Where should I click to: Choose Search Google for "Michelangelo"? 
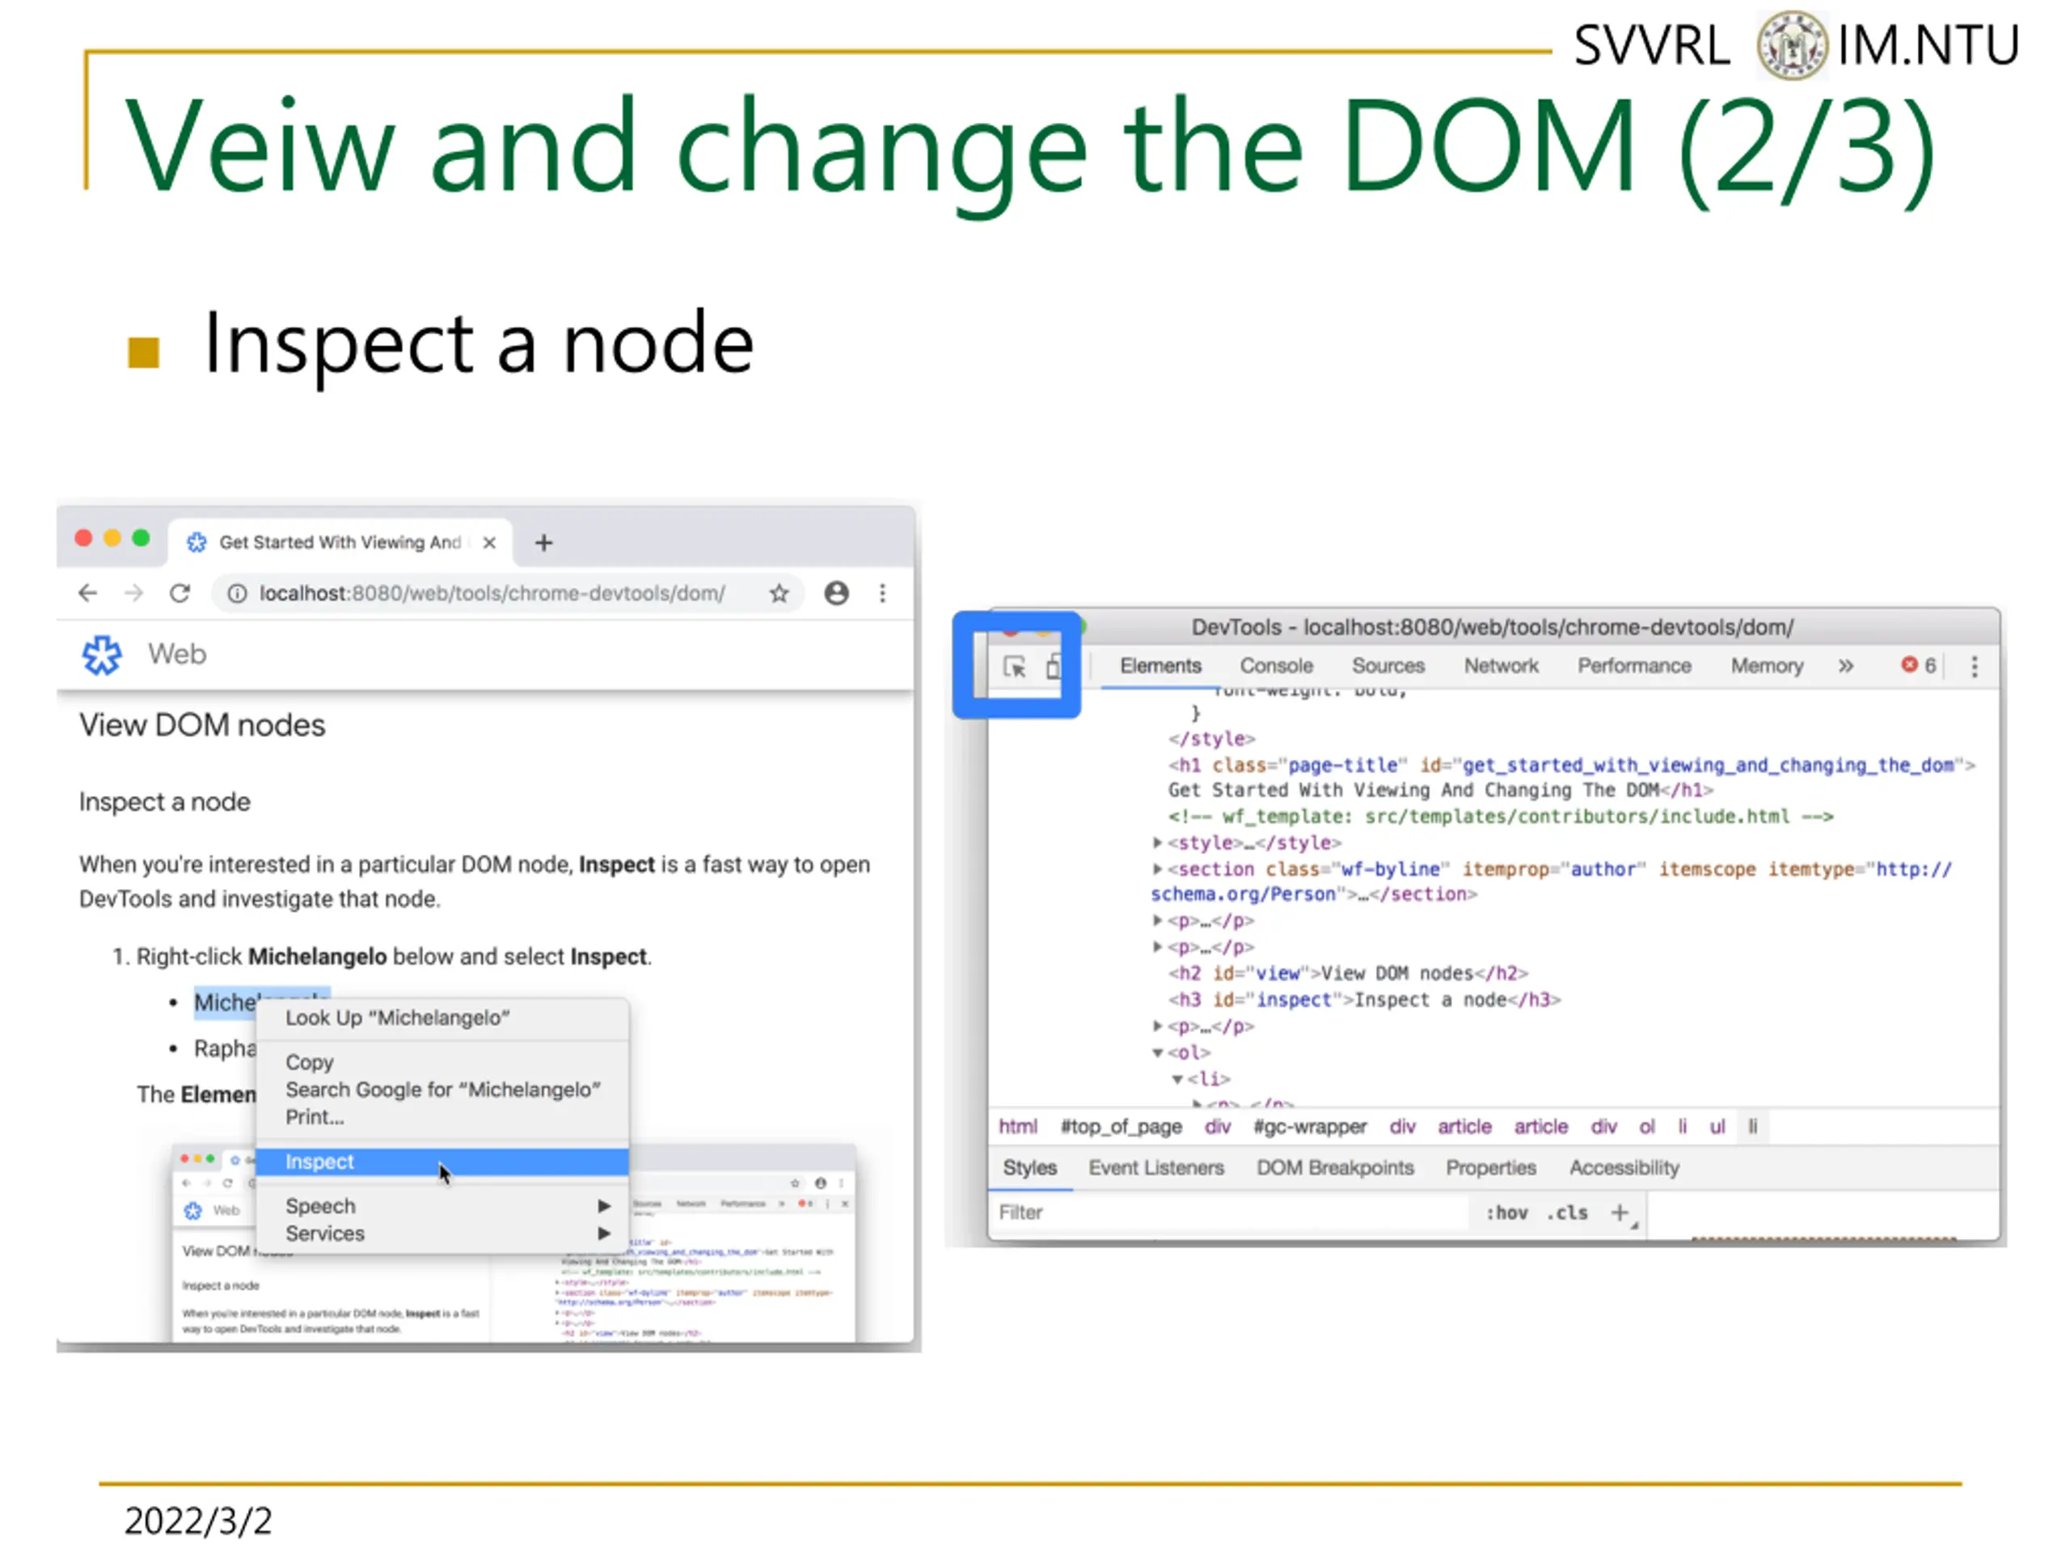click(442, 1090)
